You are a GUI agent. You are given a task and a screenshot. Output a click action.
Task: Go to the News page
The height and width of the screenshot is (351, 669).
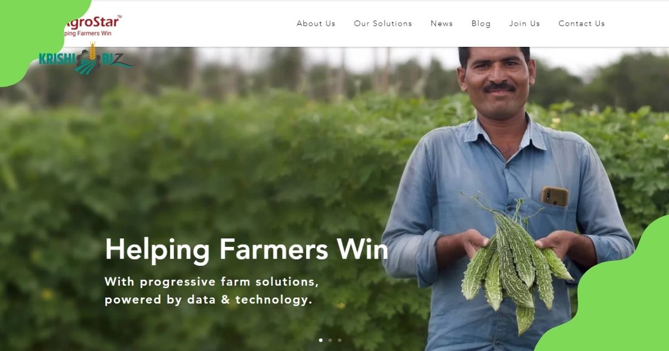[442, 23]
